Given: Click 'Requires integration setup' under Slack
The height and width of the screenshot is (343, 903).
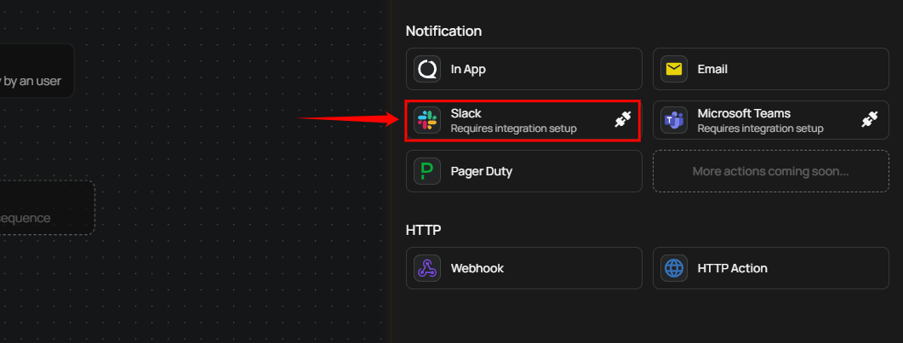Looking at the screenshot, I should (x=514, y=129).
